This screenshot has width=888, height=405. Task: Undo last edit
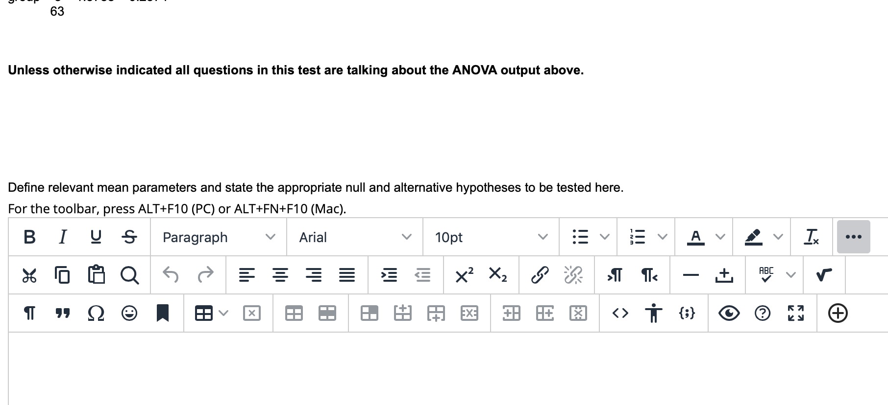[x=171, y=275]
